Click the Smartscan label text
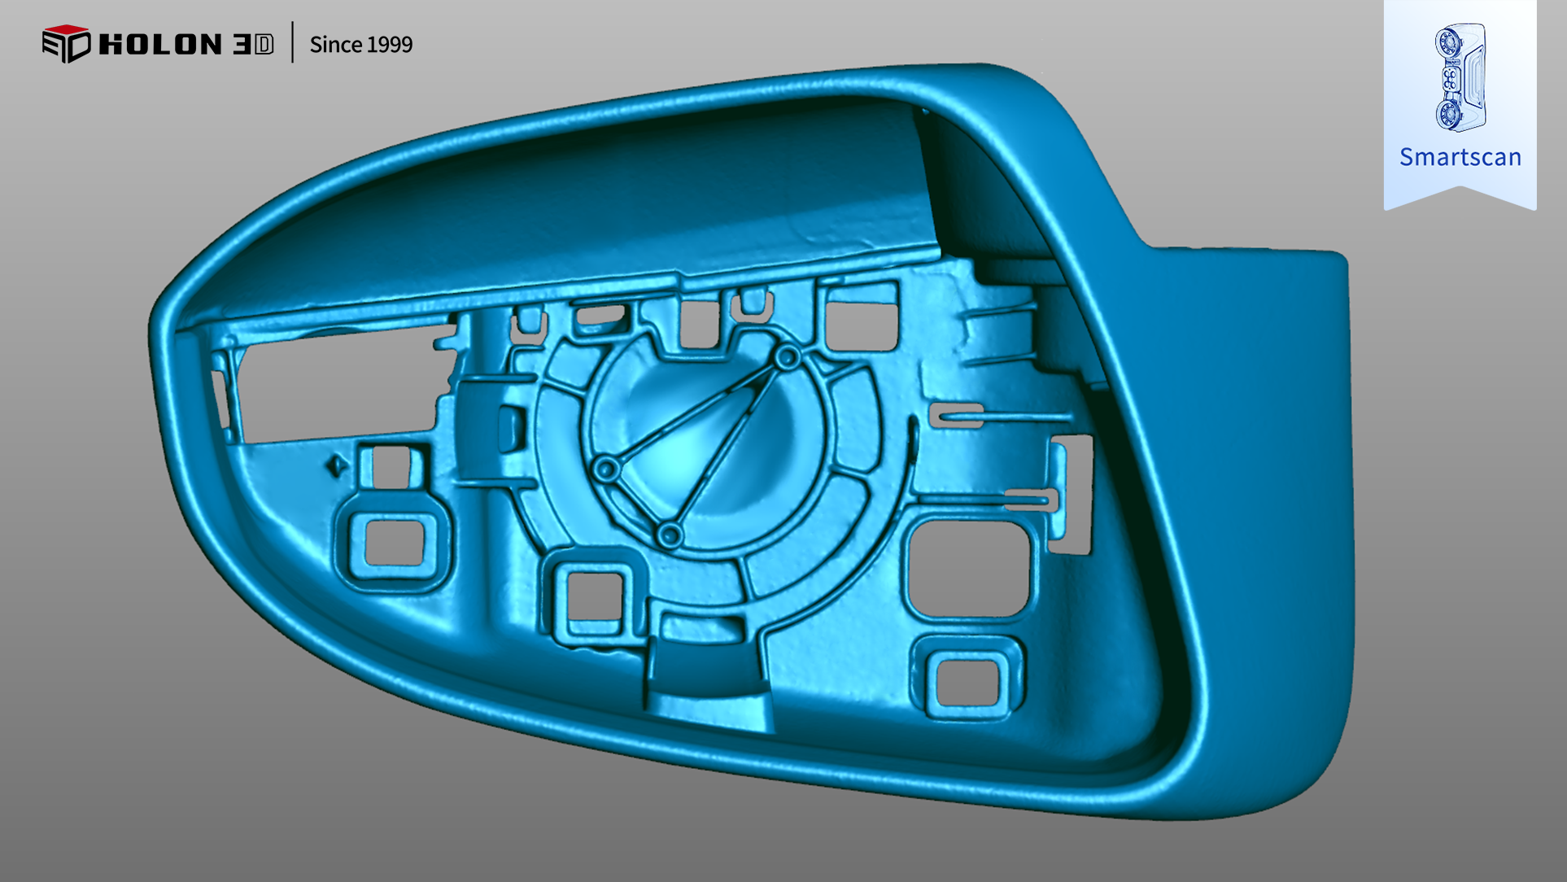The width and height of the screenshot is (1567, 882). point(1460,157)
